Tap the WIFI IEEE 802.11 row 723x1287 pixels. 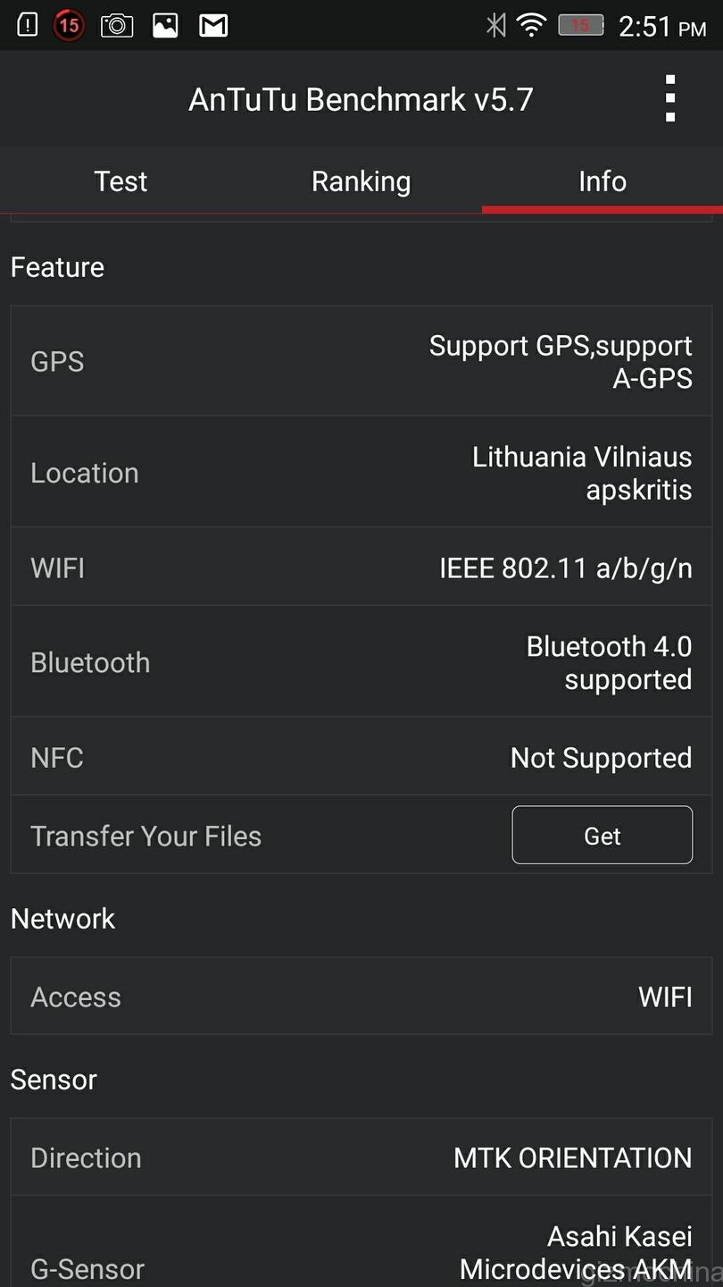point(361,568)
